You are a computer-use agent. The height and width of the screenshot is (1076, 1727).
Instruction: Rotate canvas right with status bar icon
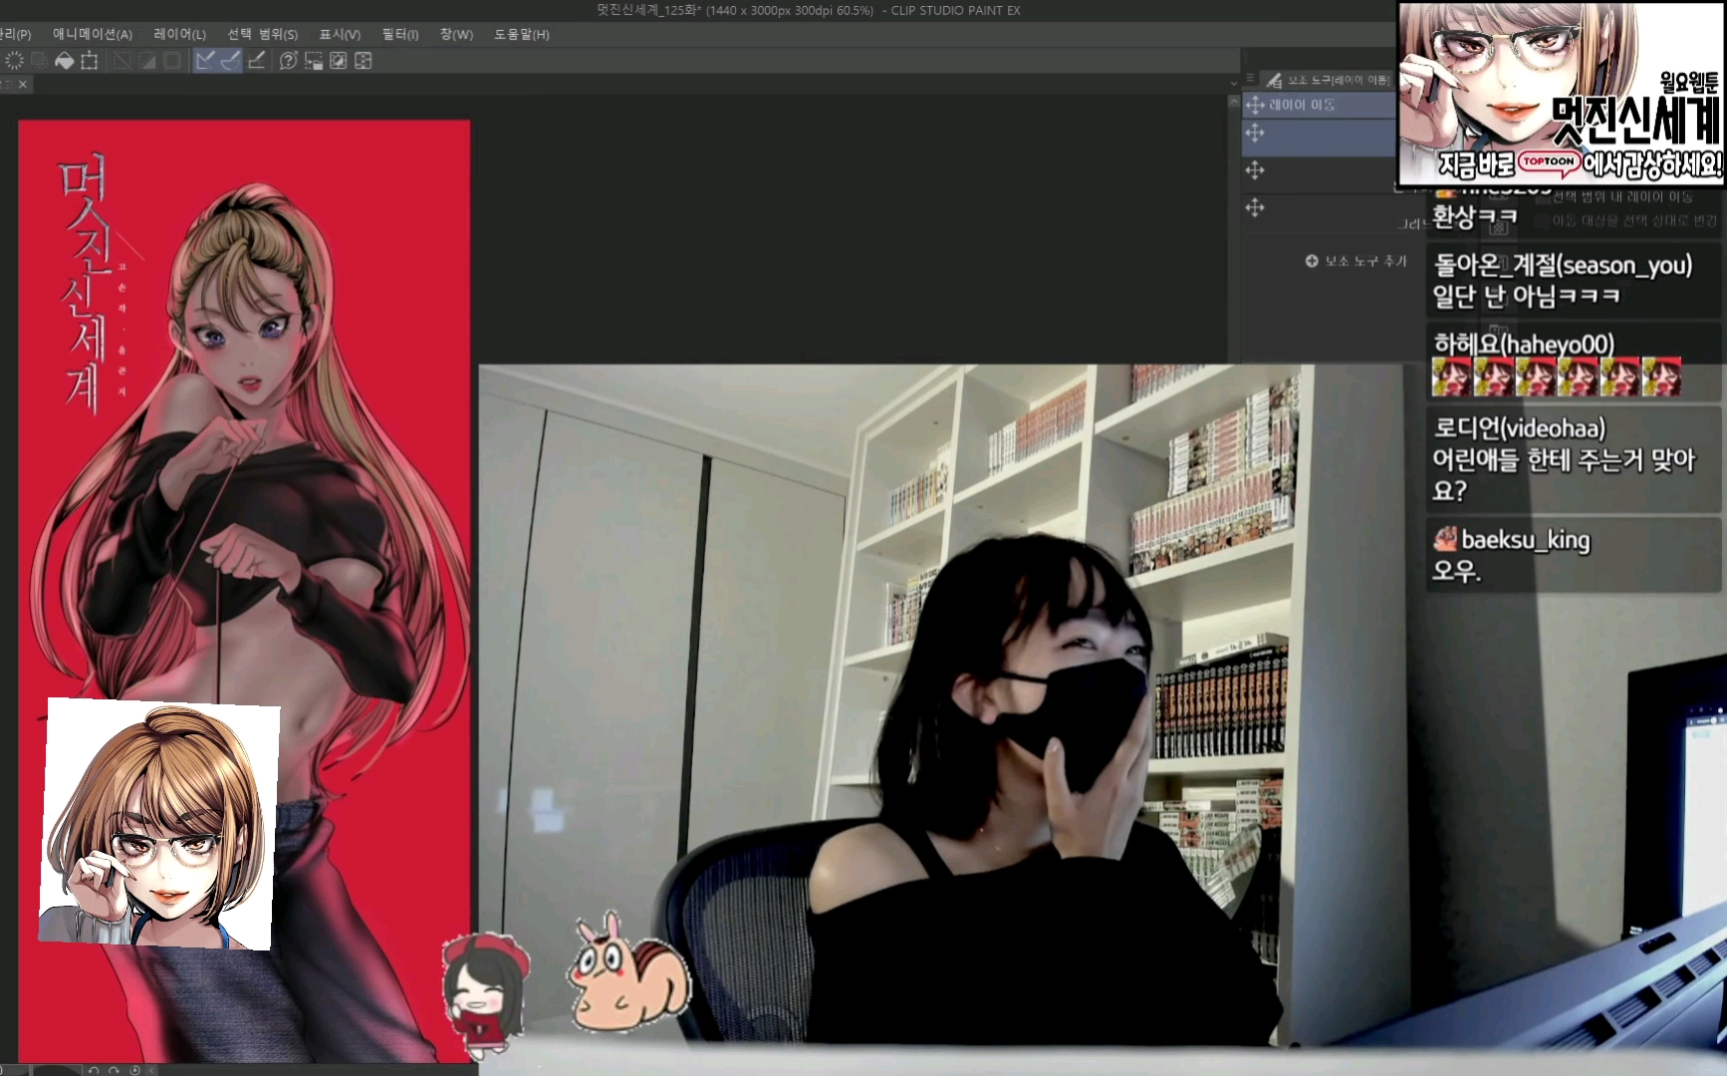114,1070
